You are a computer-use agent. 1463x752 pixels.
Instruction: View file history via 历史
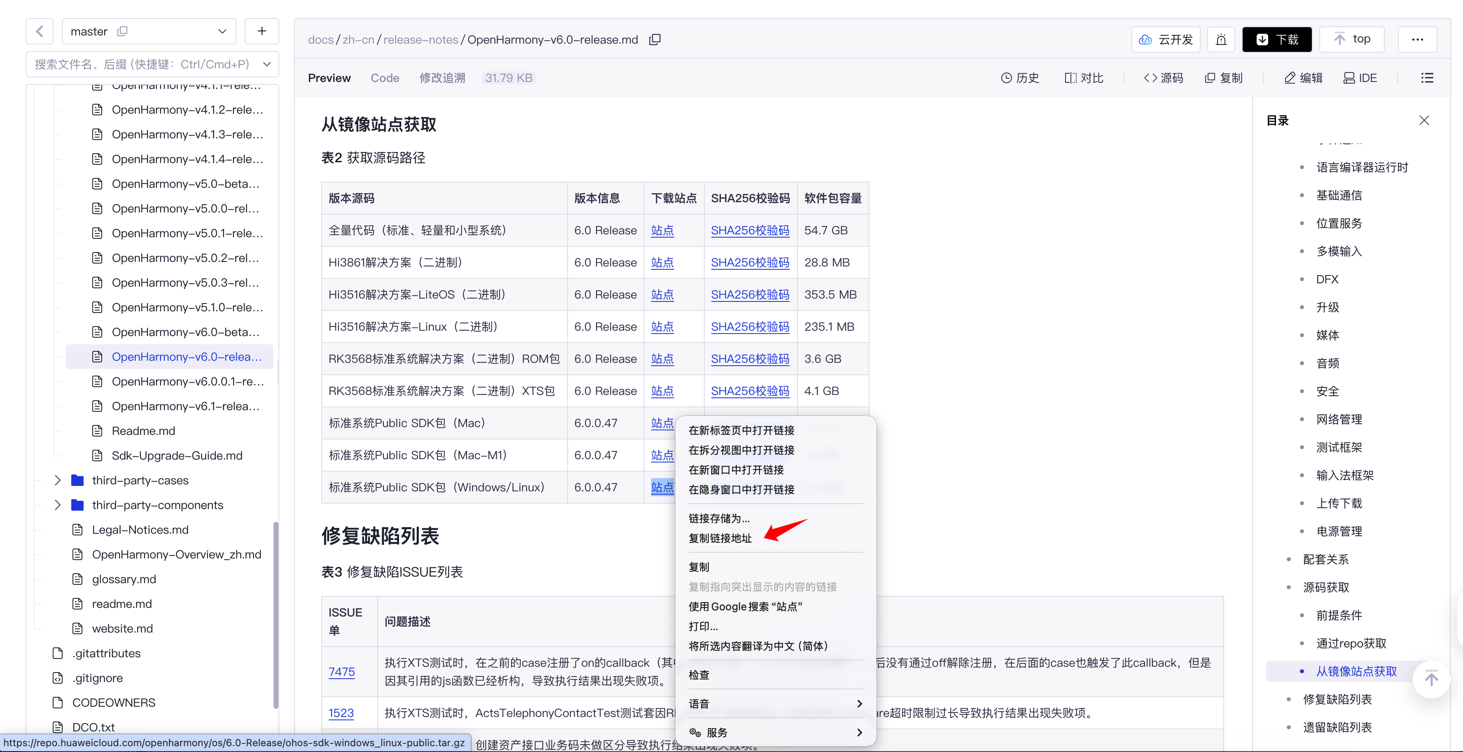(1020, 78)
